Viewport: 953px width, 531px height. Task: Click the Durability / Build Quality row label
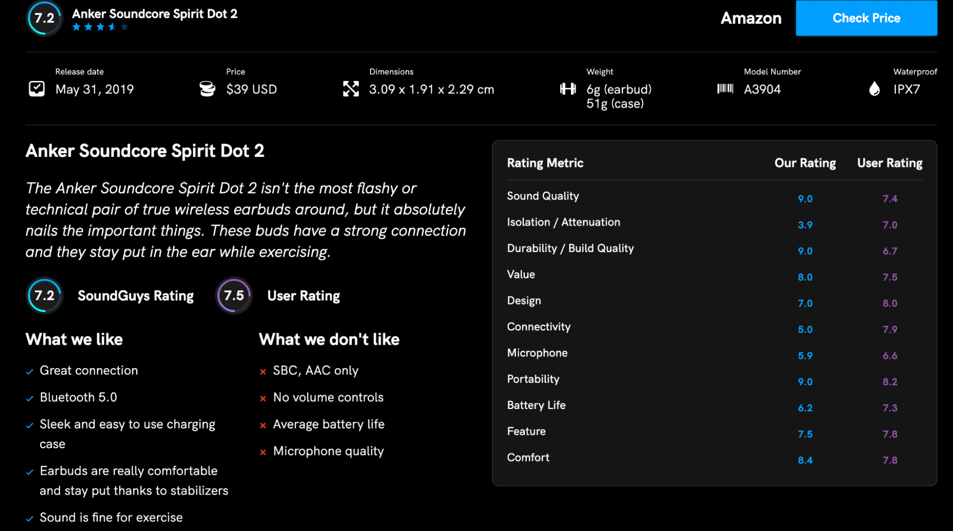pos(570,248)
